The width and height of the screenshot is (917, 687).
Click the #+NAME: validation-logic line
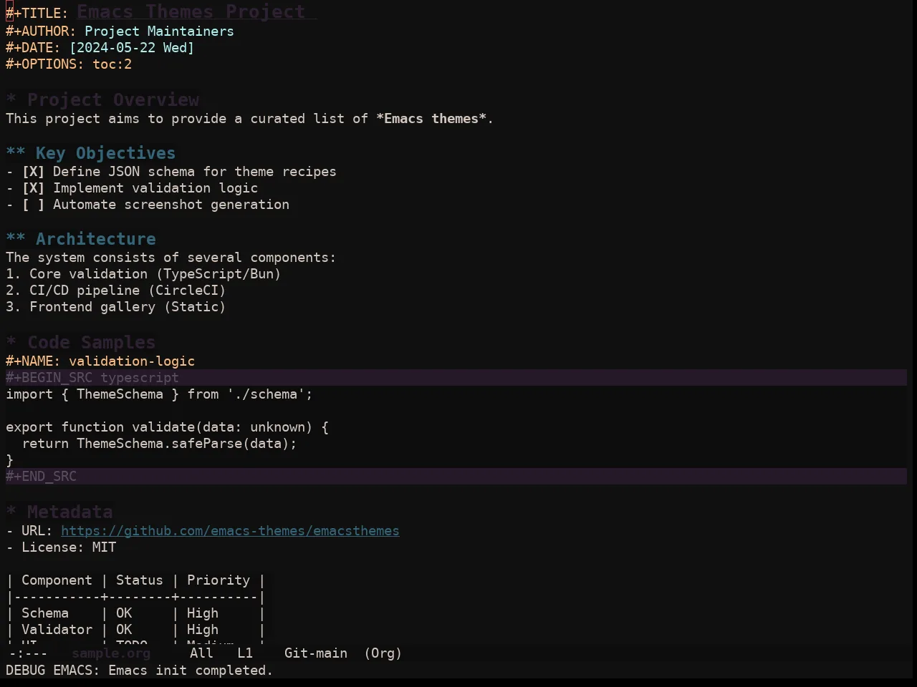(x=100, y=361)
